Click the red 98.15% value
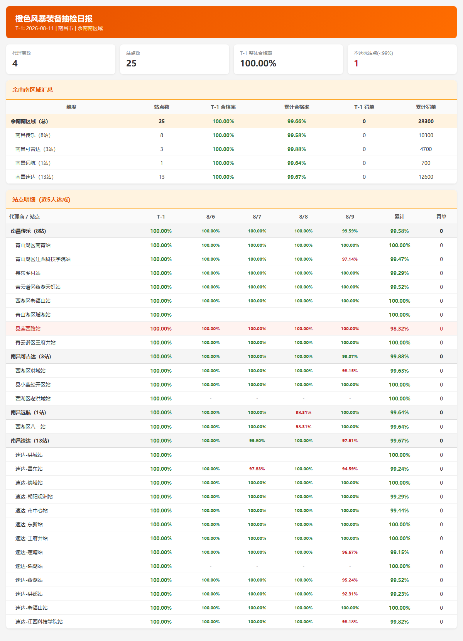Viewport: 463px width, 641px height. (x=350, y=371)
